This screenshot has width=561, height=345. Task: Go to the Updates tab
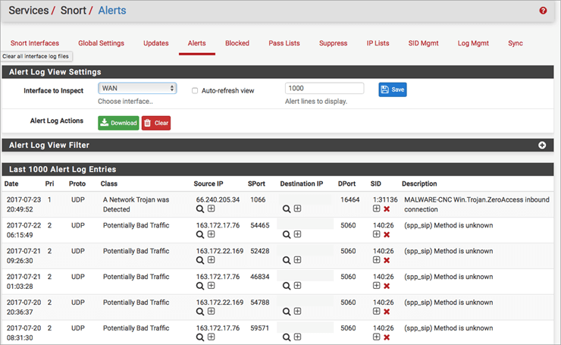(x=156, y=43)
